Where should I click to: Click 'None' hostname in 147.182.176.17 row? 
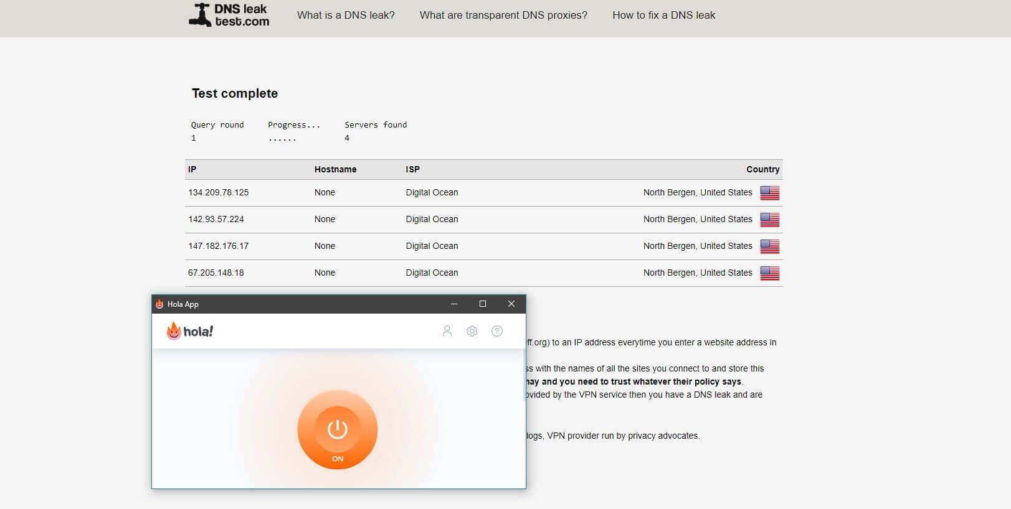click(x=325, y=246)
